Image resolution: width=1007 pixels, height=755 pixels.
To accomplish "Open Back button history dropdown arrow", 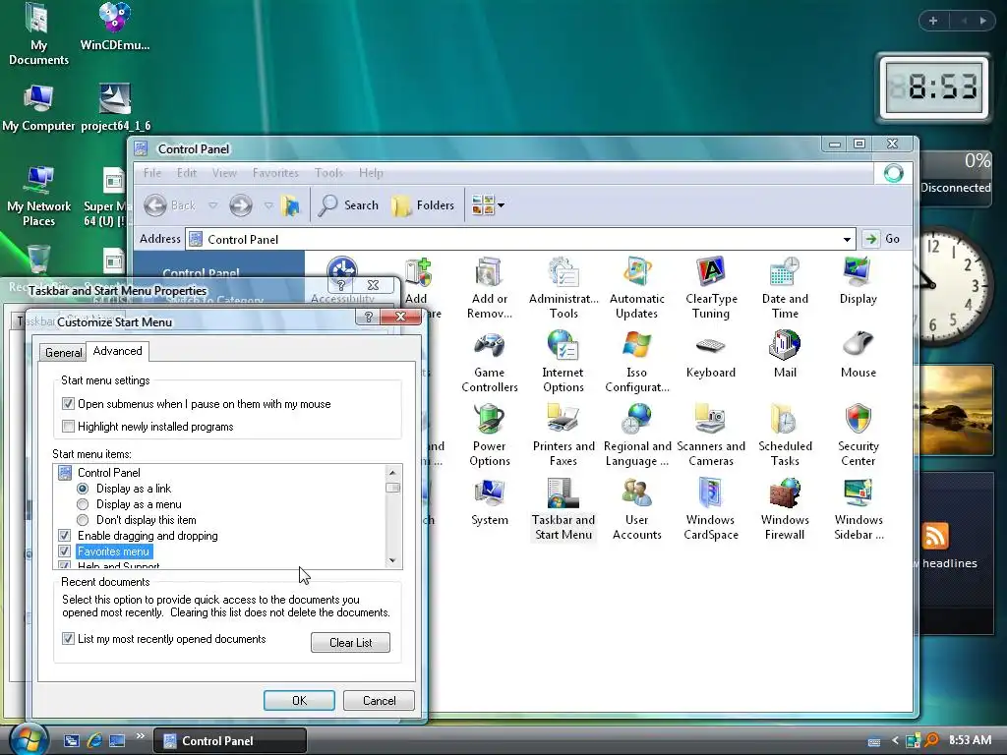I will coord(212,205).
